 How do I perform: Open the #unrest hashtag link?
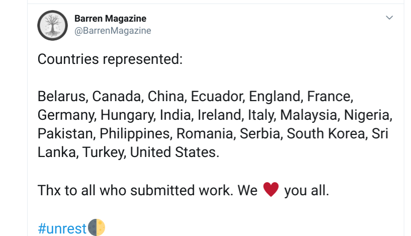[x=62, y=228]
